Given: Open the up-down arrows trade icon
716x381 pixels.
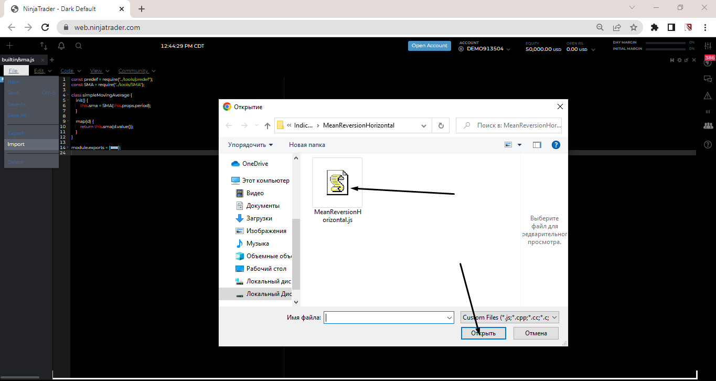Looking at the screenshot, I should [x=44, y=46].
